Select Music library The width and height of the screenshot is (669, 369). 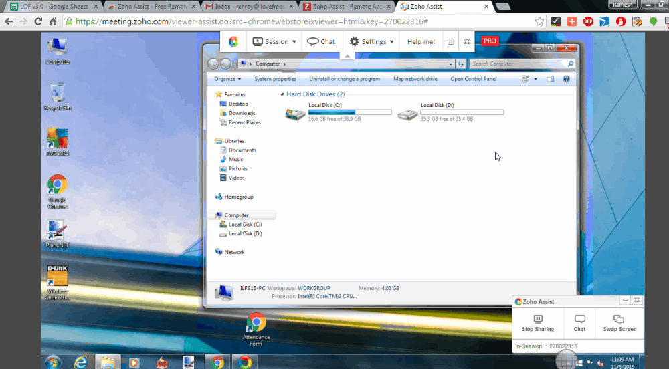point(231,160)
